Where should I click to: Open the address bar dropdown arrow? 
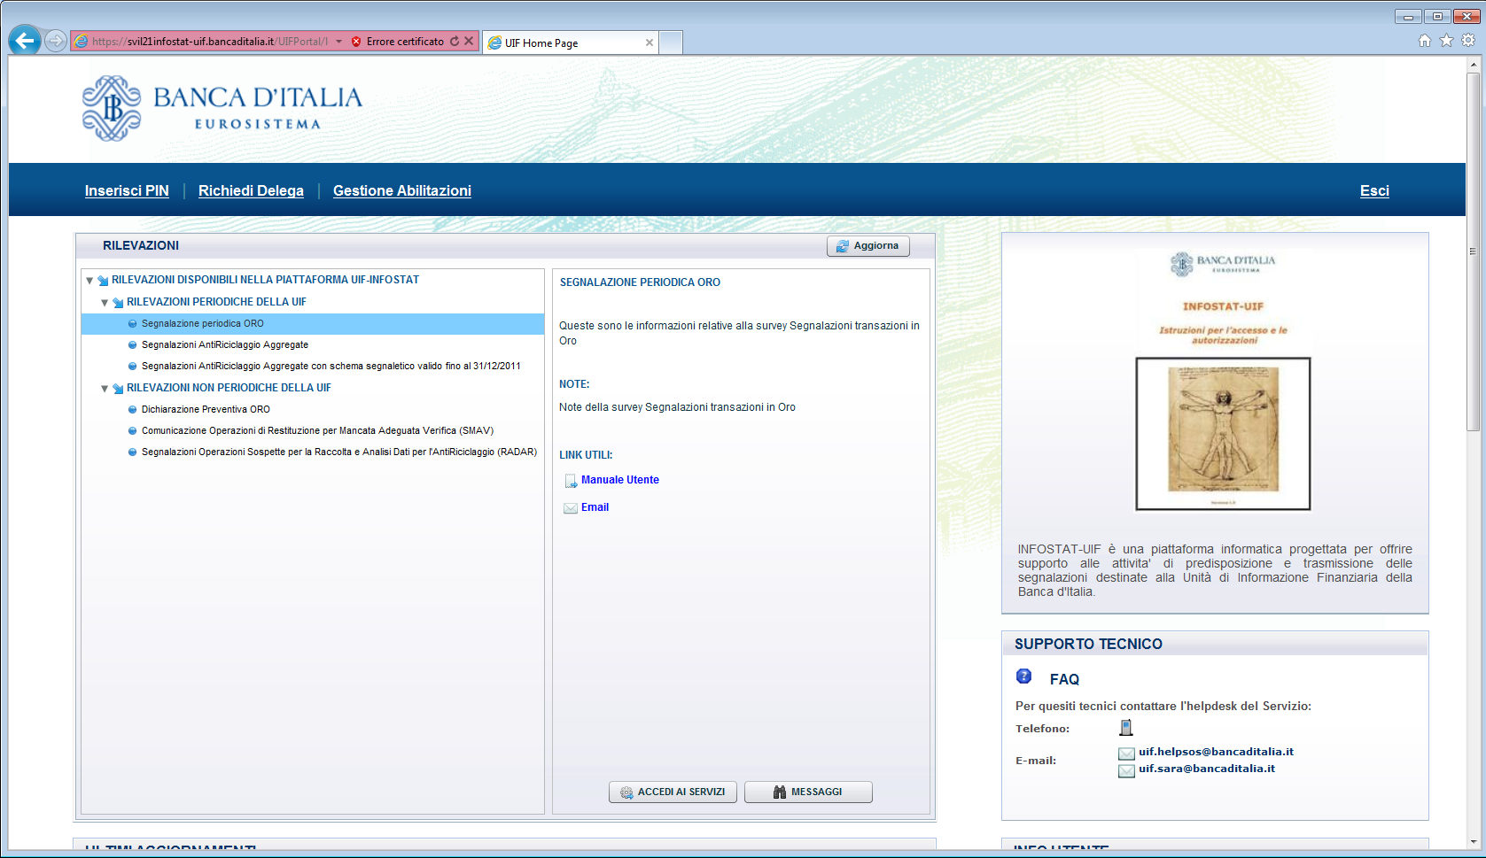[338, 42]
